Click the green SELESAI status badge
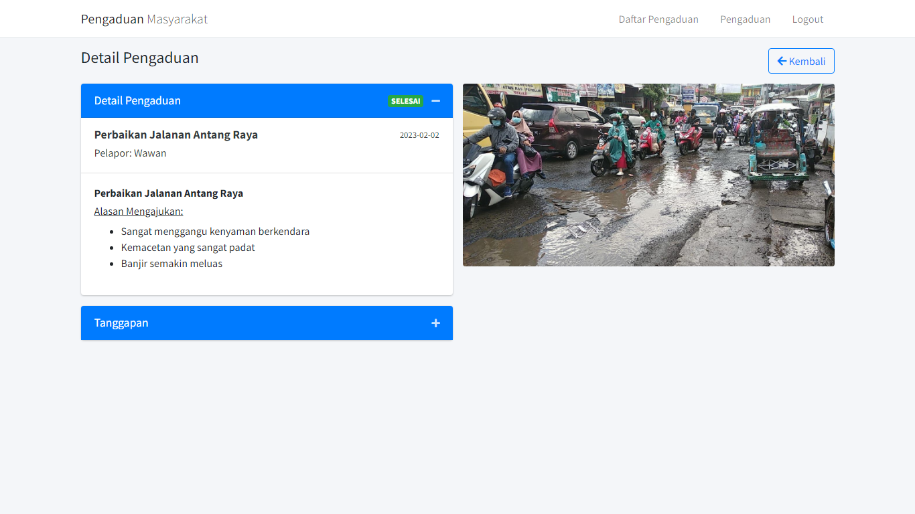 tap(405, 101)
